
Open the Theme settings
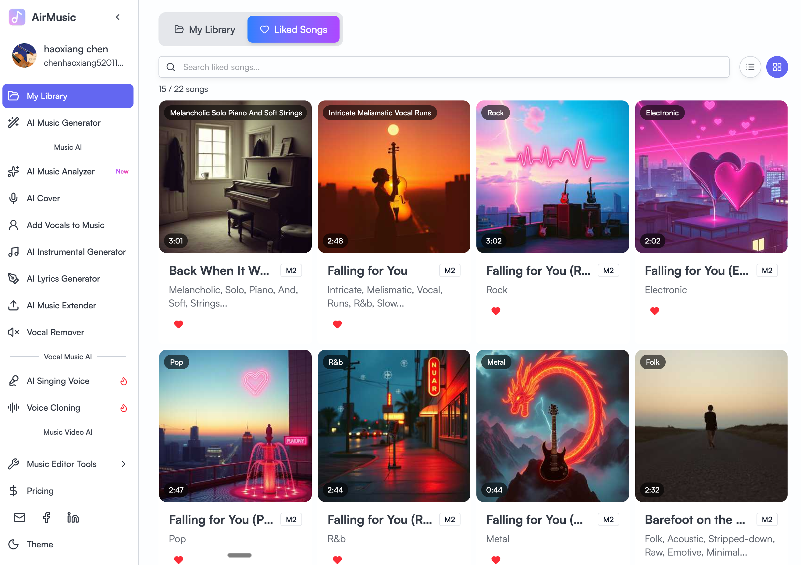pyautogui.click(x=39, y=544)
